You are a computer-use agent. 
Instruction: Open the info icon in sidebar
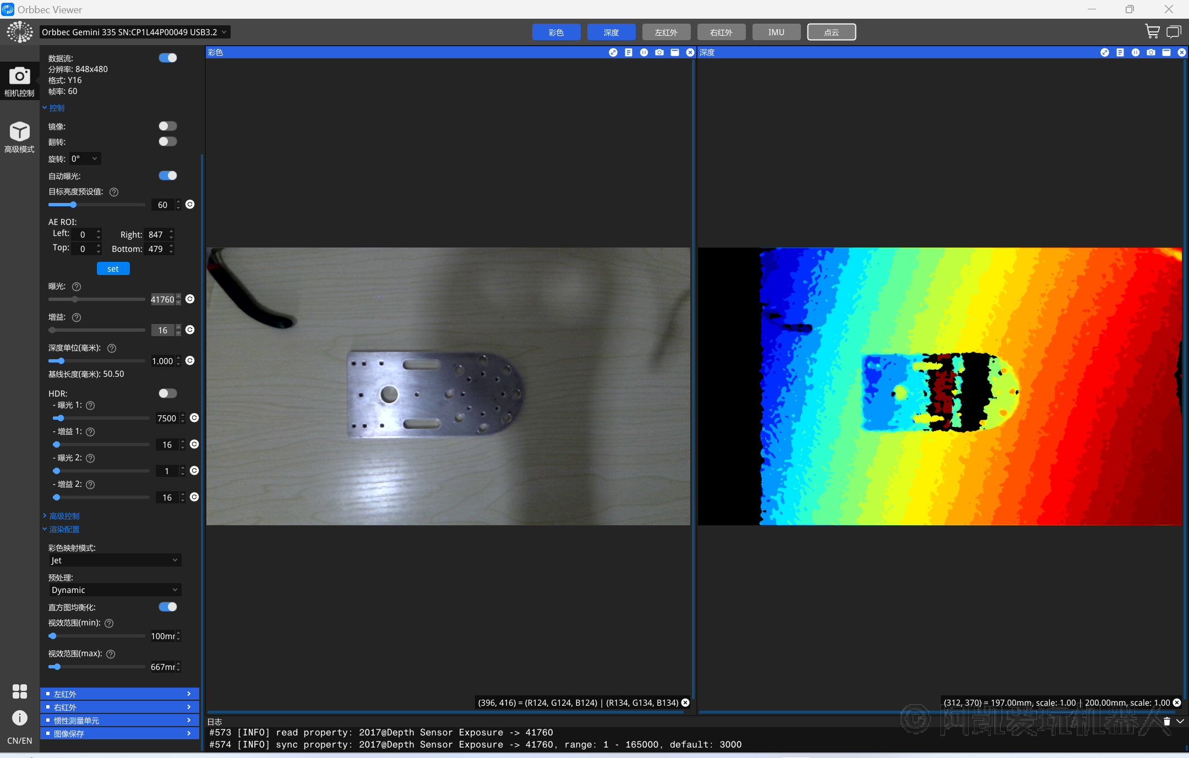19,717
